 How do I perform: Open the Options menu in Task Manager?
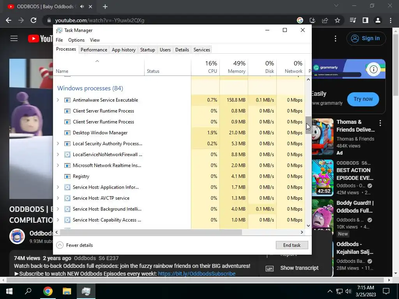tap(76, 40)
